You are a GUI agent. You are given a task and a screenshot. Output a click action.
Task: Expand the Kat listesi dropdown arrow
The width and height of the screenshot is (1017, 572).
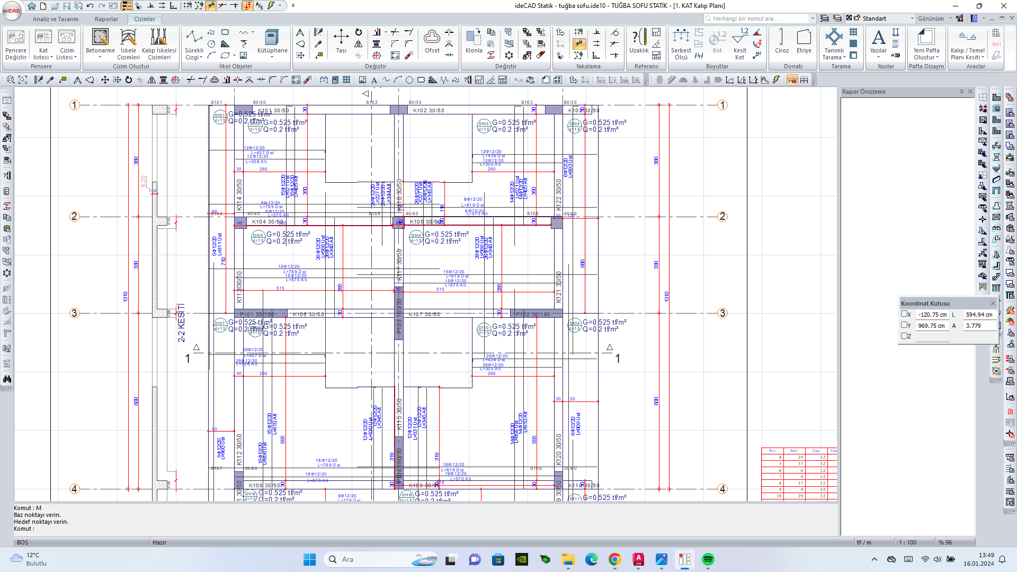click(x=51, y=58)
